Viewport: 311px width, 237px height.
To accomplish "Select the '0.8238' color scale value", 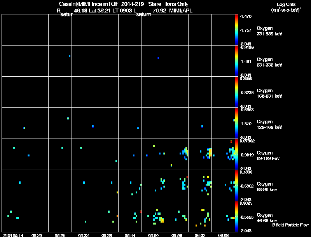I will [247, 93].
